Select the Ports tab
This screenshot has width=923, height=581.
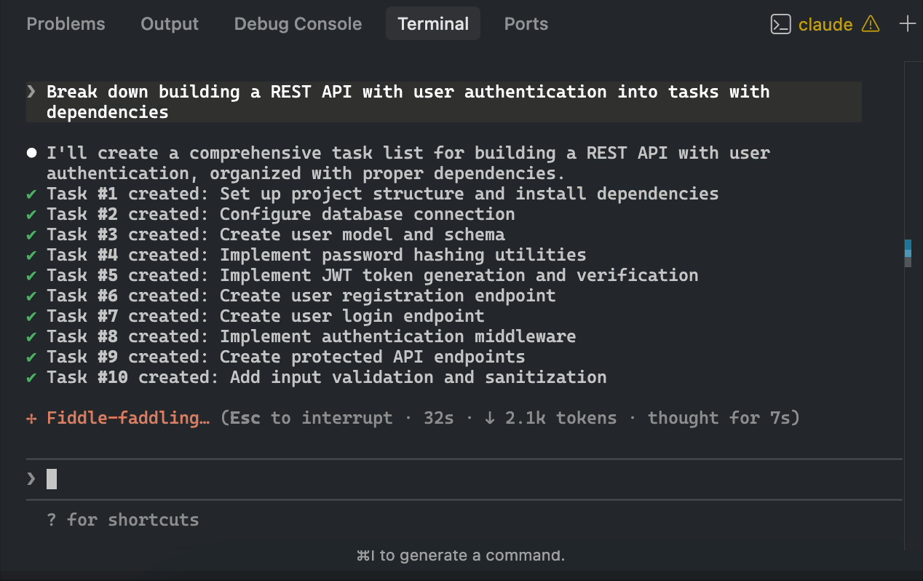[x=526, y=24]
